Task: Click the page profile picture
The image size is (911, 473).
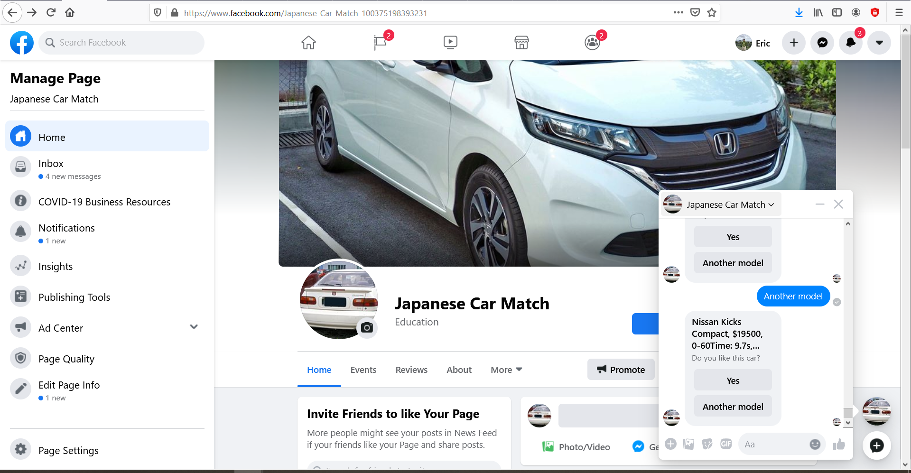Action: pos(339,299)
